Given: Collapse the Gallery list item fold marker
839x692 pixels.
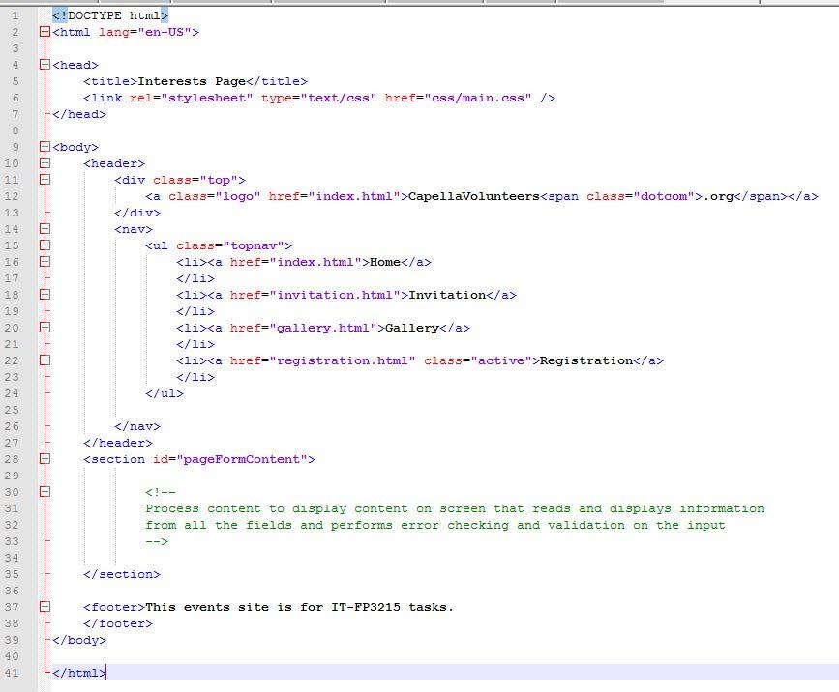Looking at the screenshot, I should (x=45, y=328).
